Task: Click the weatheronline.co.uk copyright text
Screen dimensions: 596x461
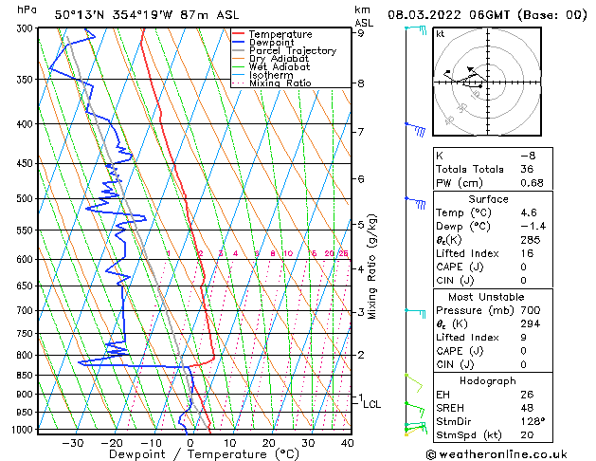Action: tap(497, 454)
